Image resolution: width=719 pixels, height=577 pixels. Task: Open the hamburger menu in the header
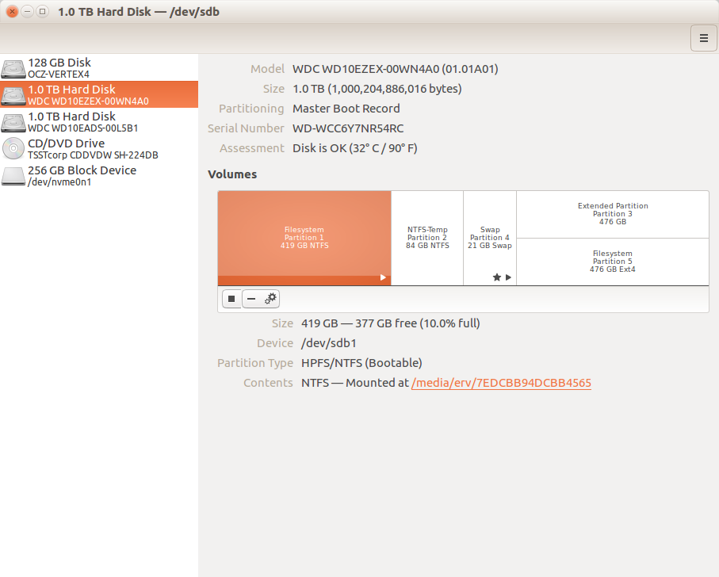(702, 37)
